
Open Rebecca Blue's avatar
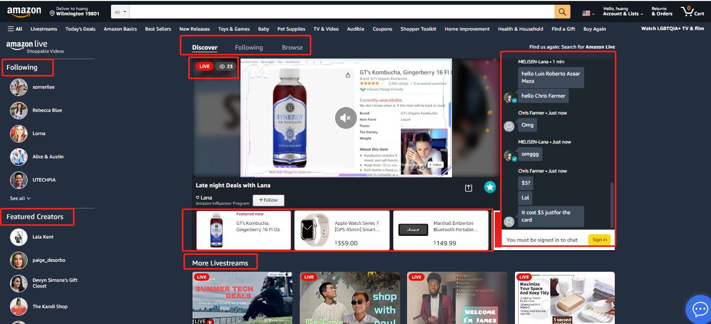point(19,110)
